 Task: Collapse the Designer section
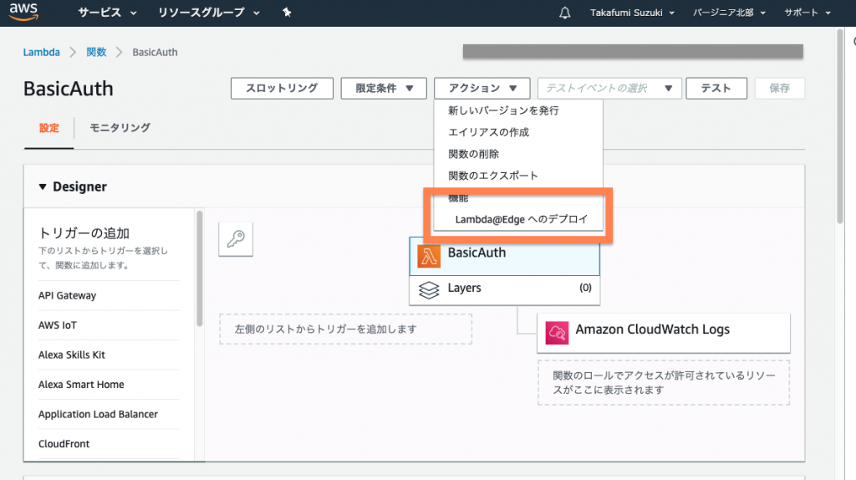[x=43, y=187]
